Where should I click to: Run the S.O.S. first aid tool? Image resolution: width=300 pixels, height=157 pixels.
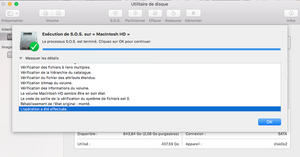[x=115, y=13]
